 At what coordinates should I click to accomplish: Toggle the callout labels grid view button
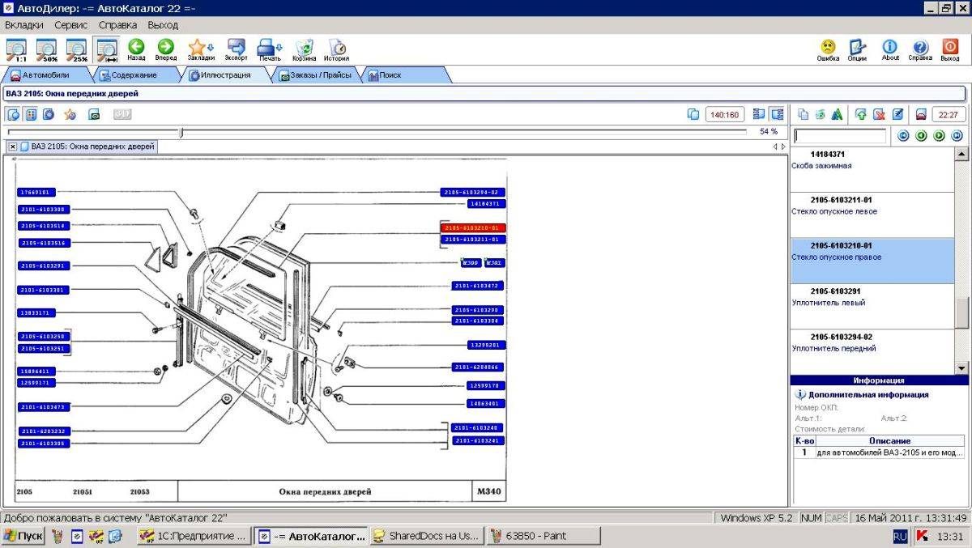click(x=31, y=114)
